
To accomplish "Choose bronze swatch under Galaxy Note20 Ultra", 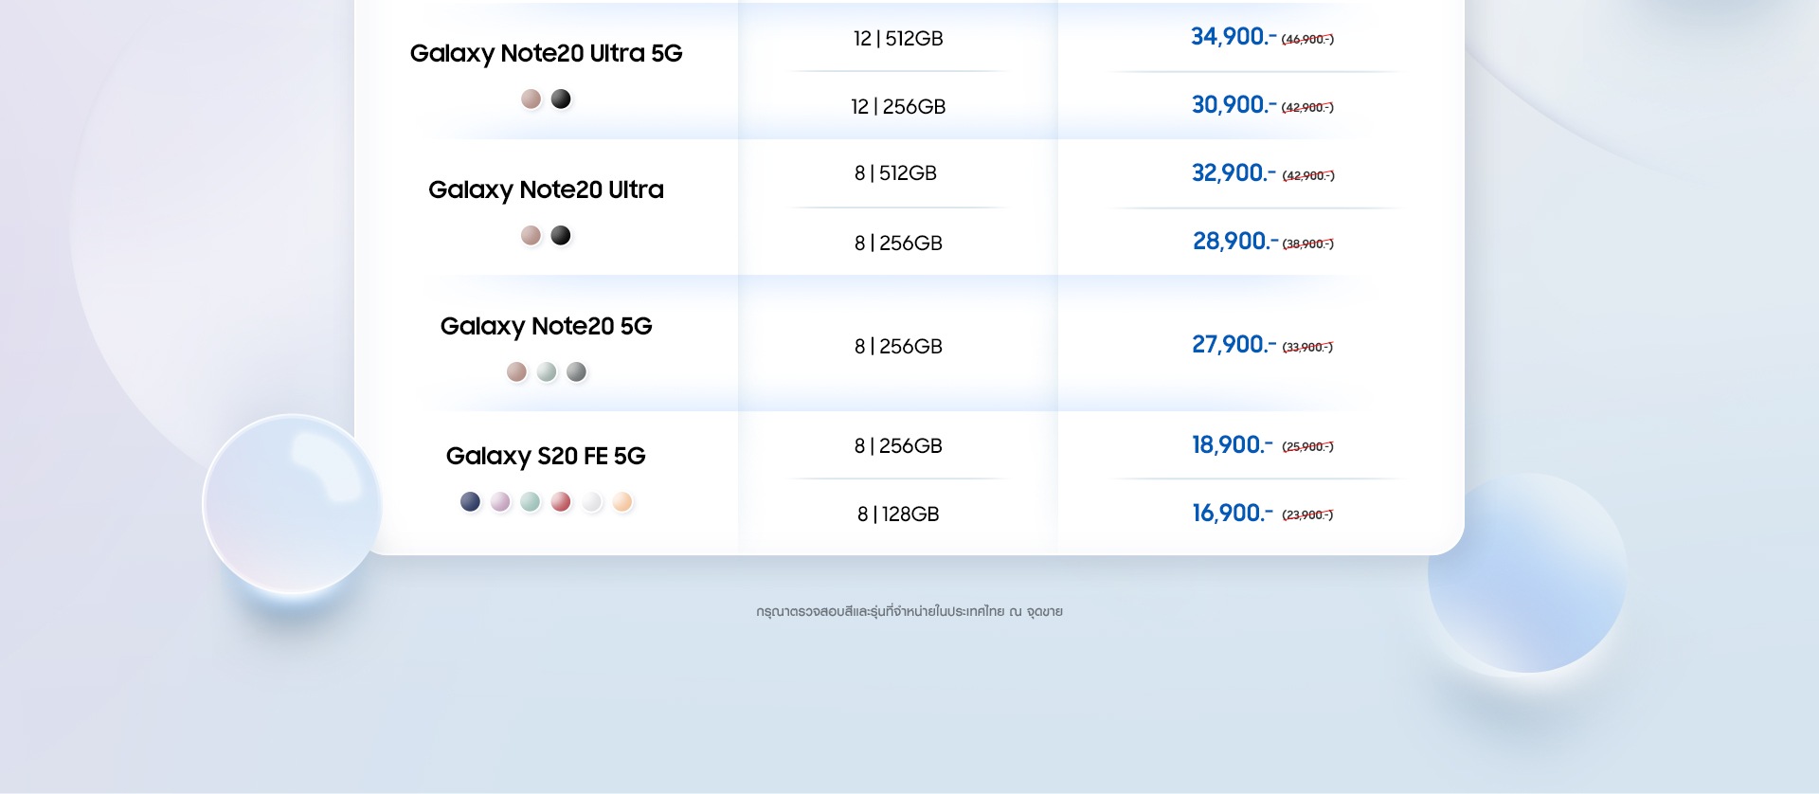I will click(x=531, y=235).
